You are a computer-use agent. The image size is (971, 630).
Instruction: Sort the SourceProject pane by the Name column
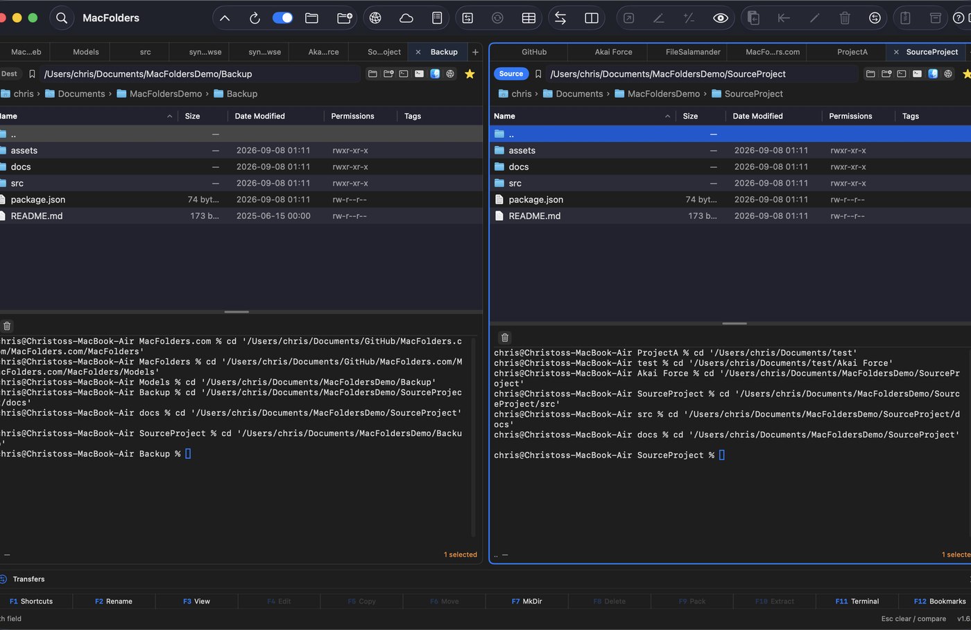(582, 116)
